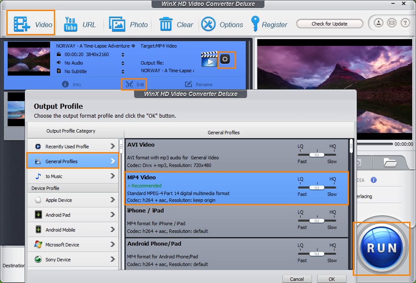Click the Target:MP4 Video text

pyautogui.click(x=159, y=45)
